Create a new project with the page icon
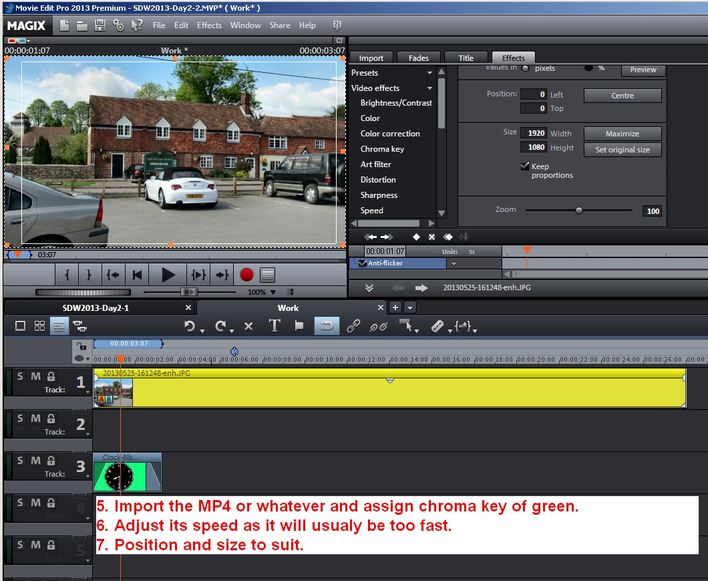 tap(65, 25)
